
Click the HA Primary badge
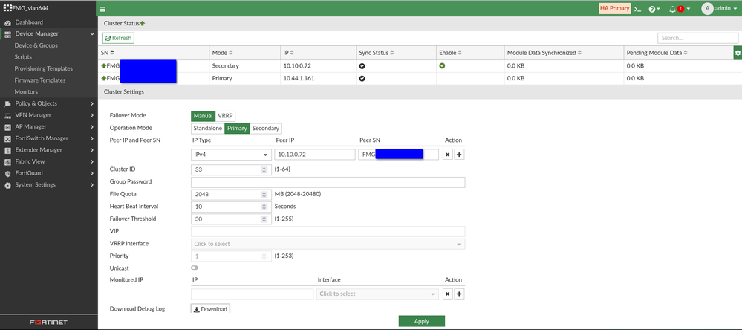(x=615, y=8)
